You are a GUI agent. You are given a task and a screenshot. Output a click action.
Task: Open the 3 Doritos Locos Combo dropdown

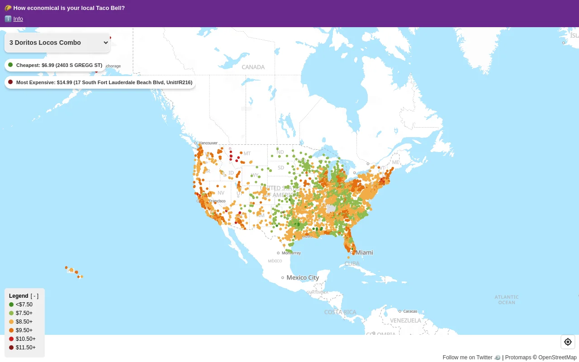click(x=57, y=43)
